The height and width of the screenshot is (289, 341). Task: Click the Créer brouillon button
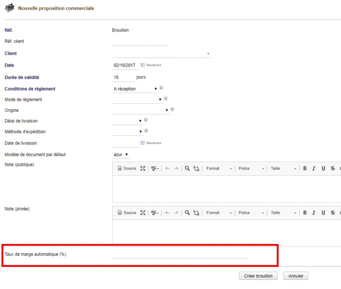click(258, 276)
